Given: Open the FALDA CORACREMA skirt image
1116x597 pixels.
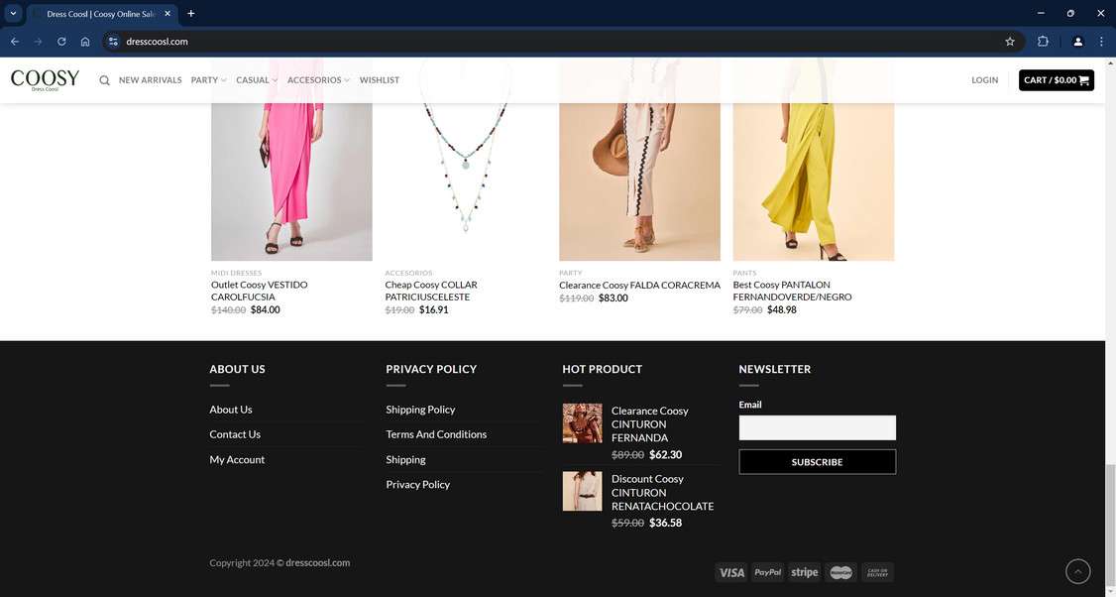Looking at the screenshot, I should coord(640,180).
